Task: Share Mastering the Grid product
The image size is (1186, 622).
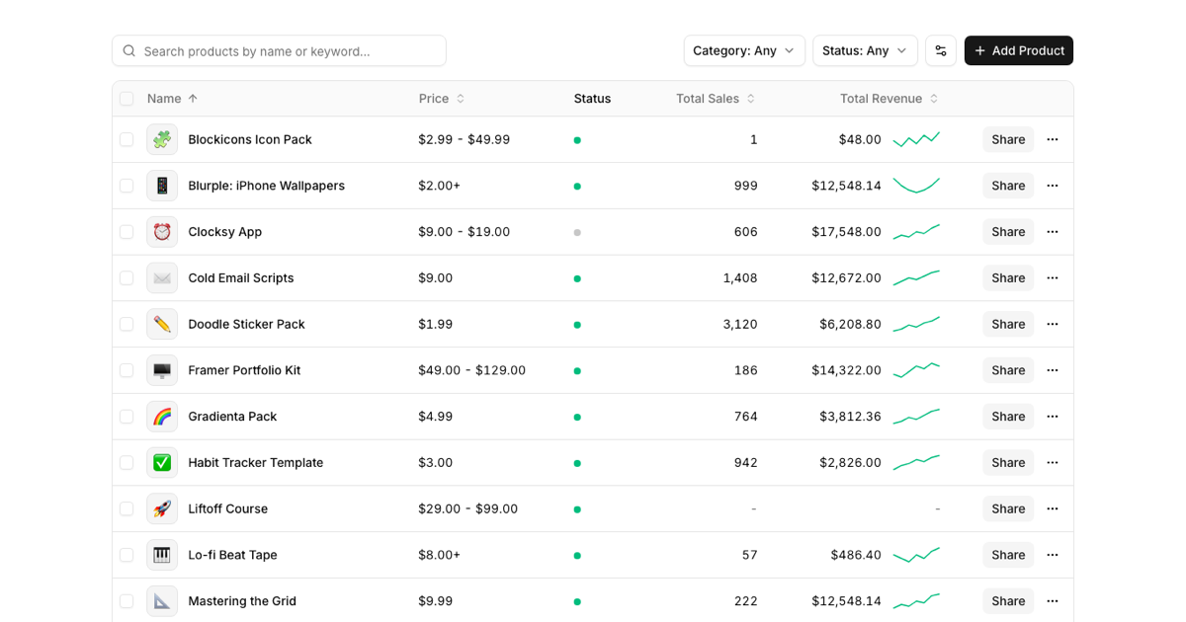Action: click(x=1008, y=601)
